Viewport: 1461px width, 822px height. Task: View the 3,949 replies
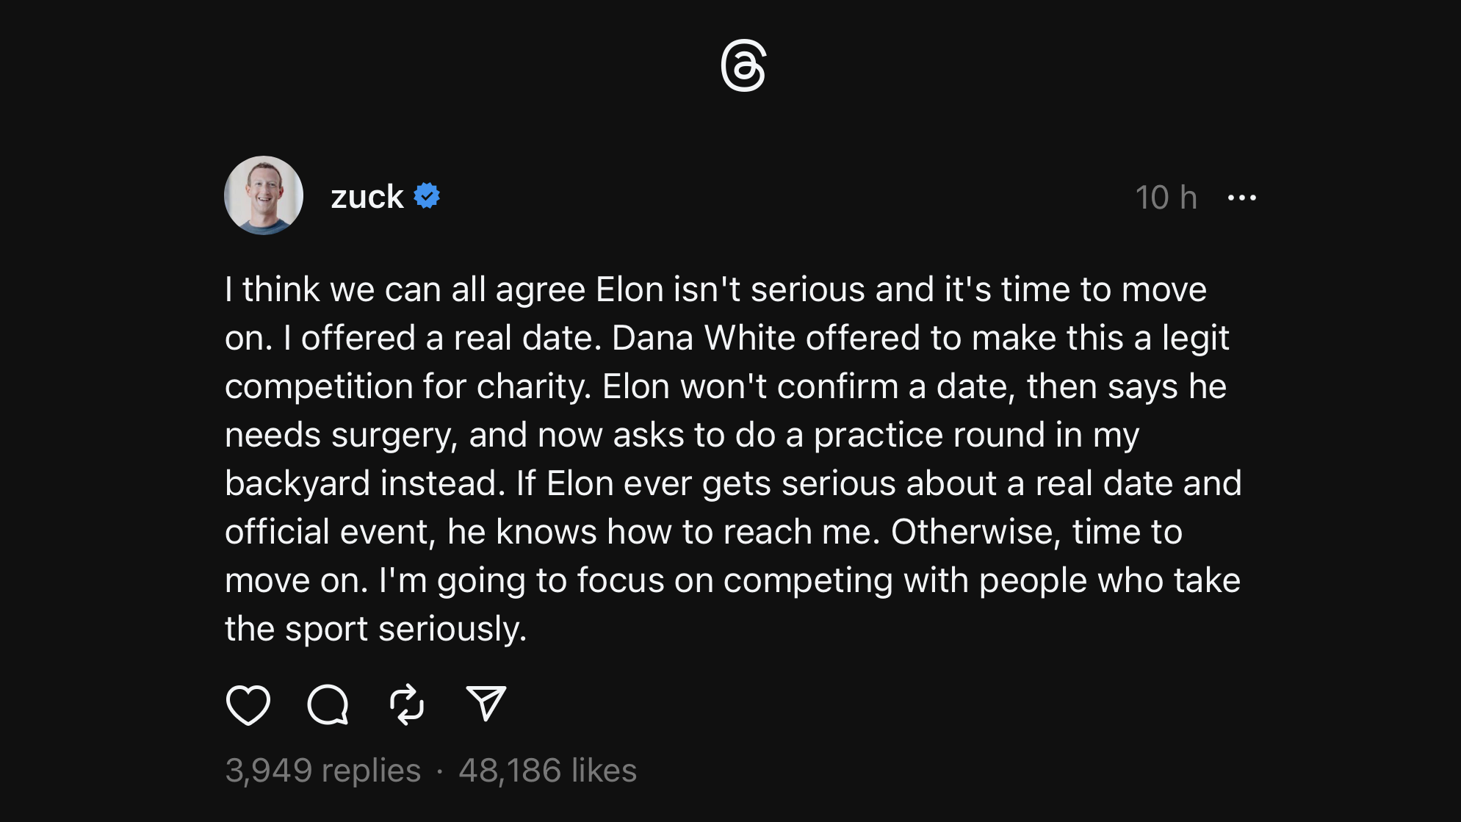click(x=322, y=771)
